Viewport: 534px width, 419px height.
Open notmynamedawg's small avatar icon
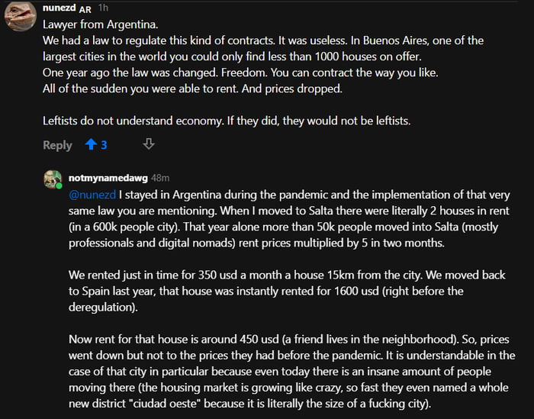pyautogui.click(x=53, y=179)
